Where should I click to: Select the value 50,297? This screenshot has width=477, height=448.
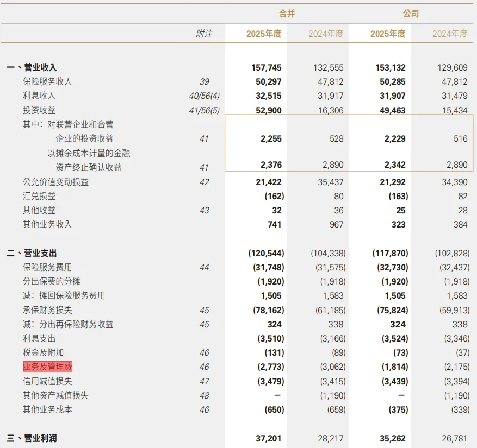pos(269,81)
